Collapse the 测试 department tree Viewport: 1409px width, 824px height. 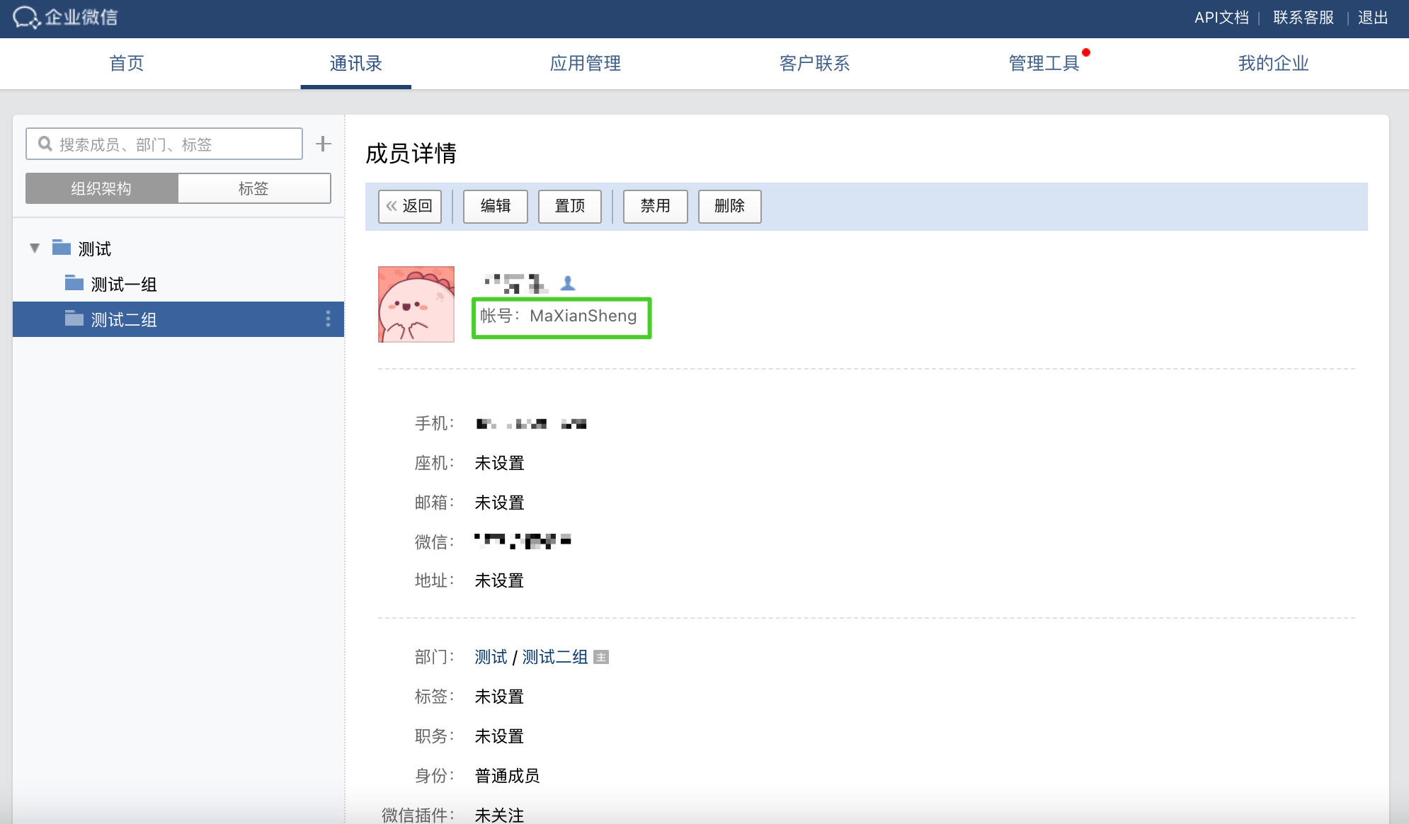35,248
